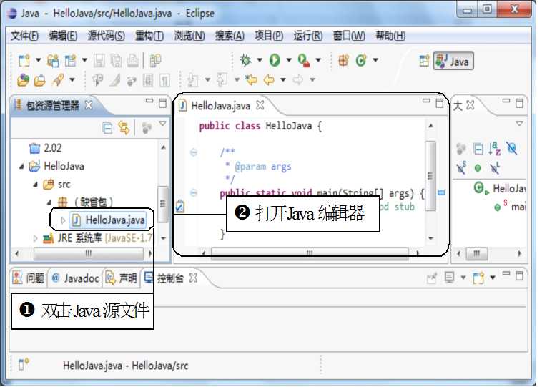Go Back with the yellow left arrow
Viewport: 542px width, 387px height.
pos(269,80)
